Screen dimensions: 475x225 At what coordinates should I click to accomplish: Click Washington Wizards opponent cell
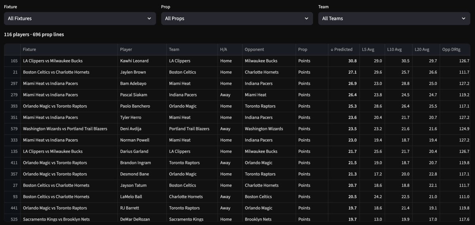pyautogui.click(x=268, y=129)
